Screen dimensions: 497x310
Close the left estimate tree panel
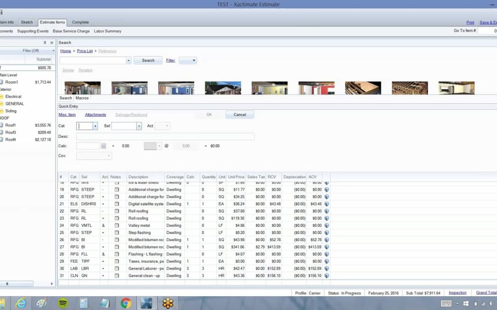52,43
